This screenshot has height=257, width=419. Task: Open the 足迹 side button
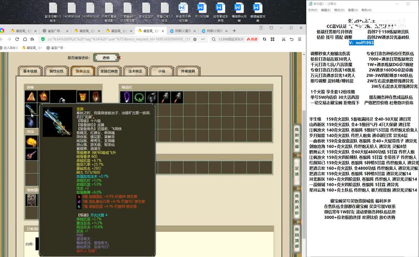(297, 171)
